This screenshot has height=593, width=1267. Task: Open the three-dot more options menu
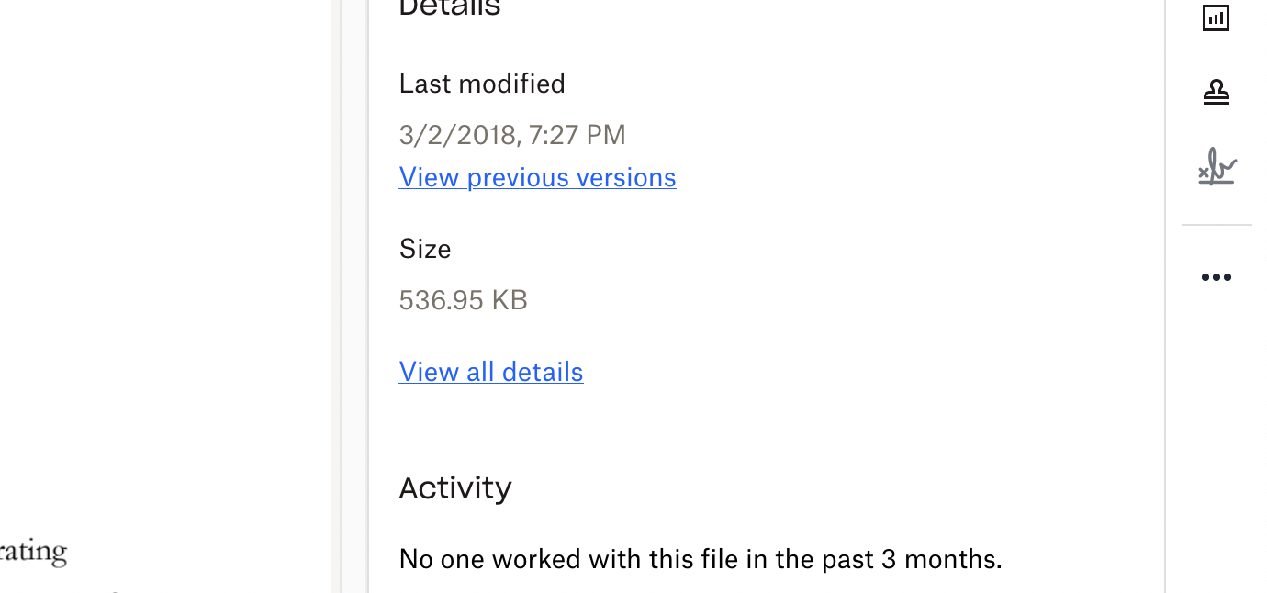(x=1216, y=277)
